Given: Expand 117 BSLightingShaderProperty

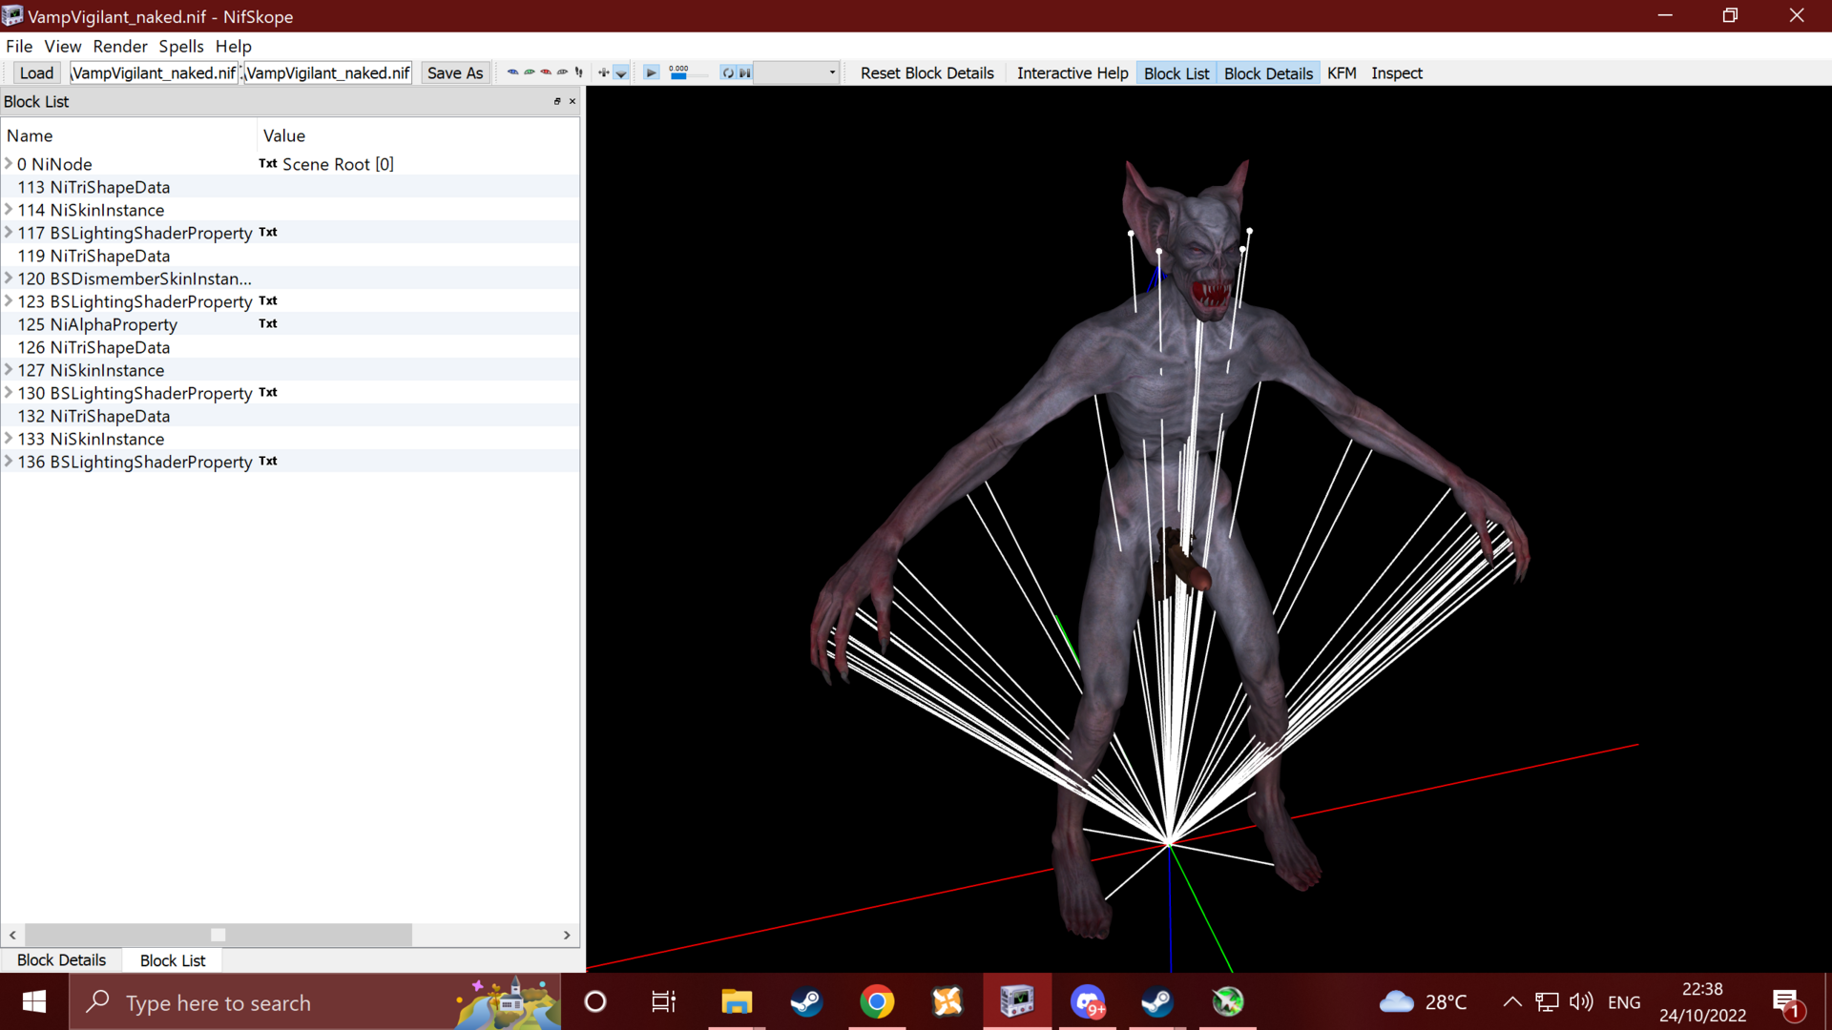Looking at the screenshot, I should pos(9,232).
